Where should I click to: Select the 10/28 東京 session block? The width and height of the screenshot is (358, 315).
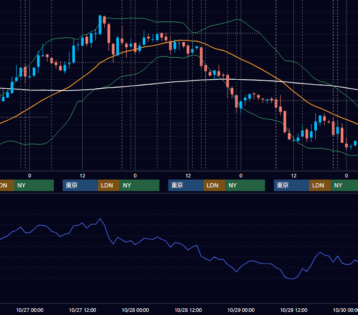tap(186, 185)
